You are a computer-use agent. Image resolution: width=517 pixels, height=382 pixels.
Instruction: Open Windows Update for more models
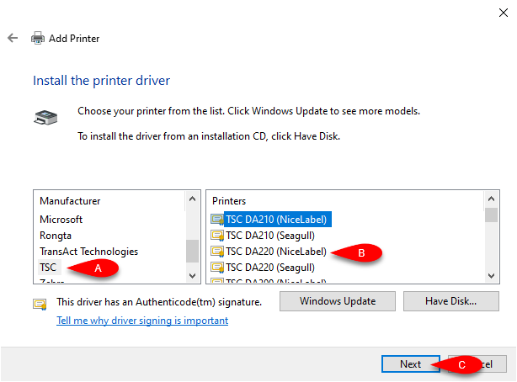338,301
